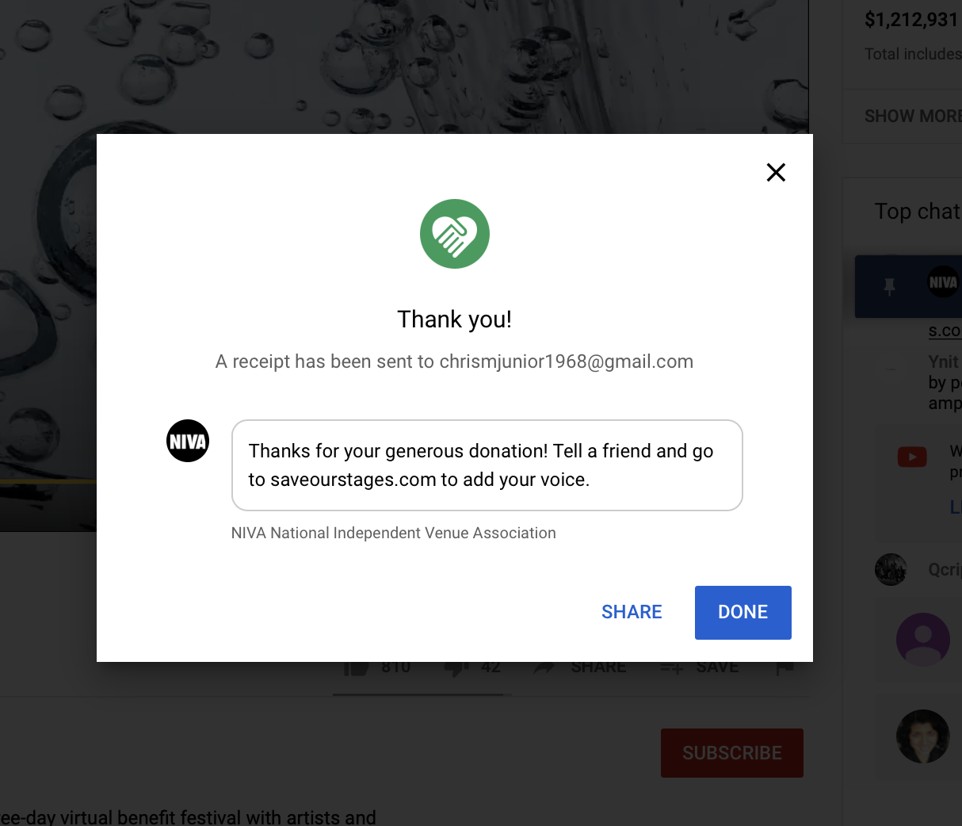The height and width of the screenshot is (826, 962).
Task: Click the yellow video progress bar
Action: click(x=48, y=481)
